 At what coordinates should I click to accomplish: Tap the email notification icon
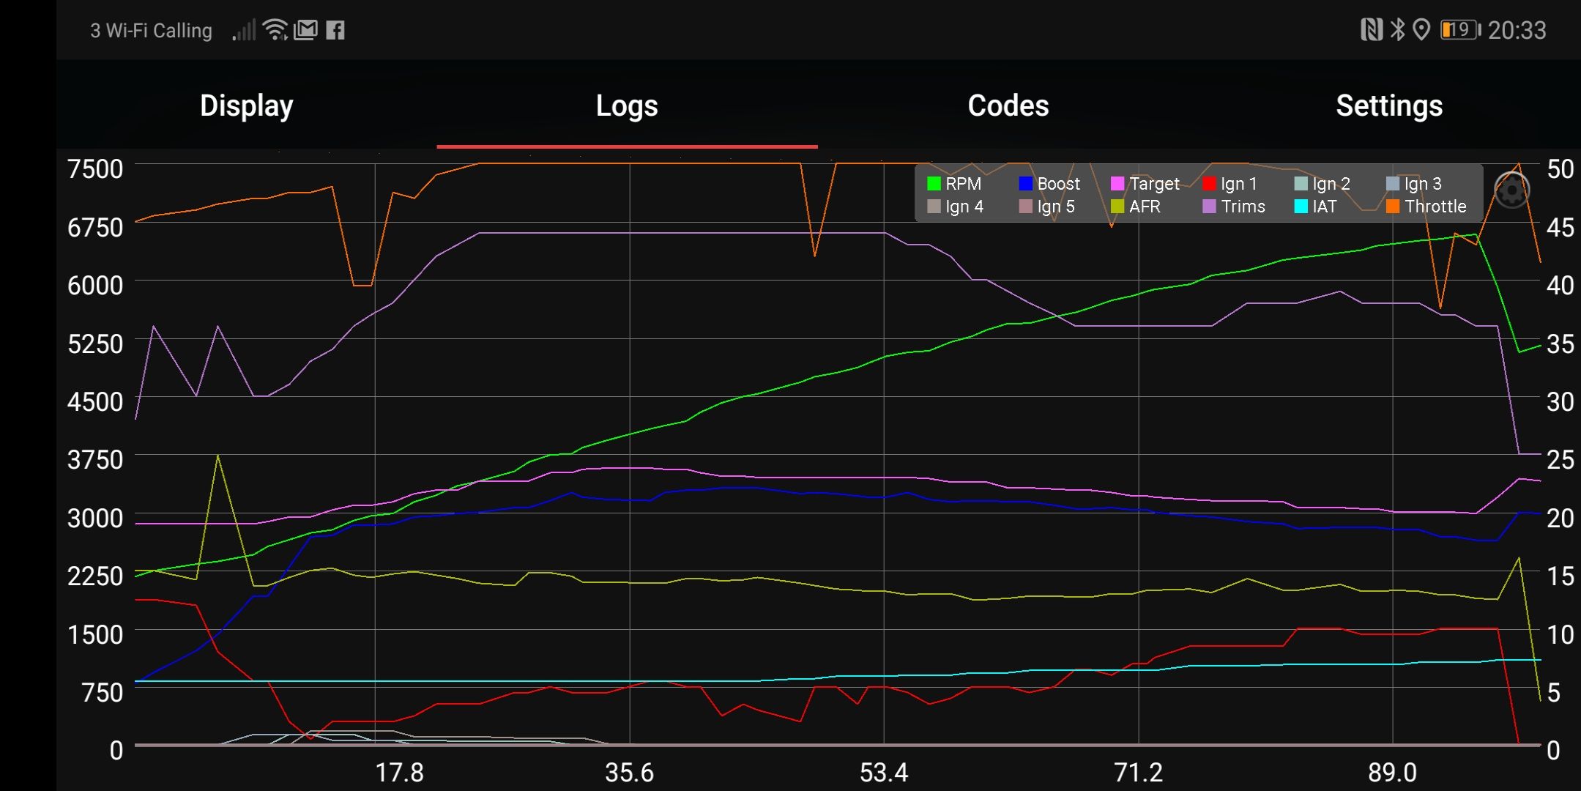[305, 29]
